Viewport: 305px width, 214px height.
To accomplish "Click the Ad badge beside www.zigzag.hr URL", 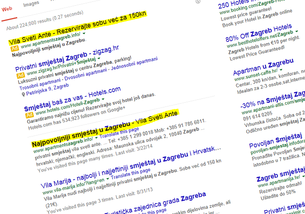I will (x=20, y=75).
